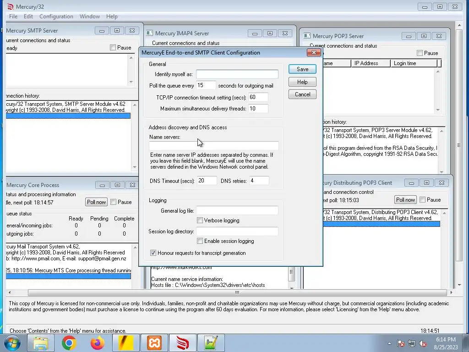Click the SMTP connections list scroll-up arrow
Screen dimensions: 469x352
point(131,57)
